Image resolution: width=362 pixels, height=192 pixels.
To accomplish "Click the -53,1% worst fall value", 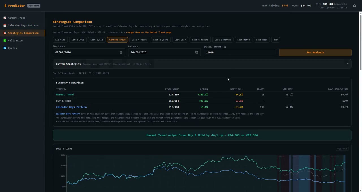I will [x=238, y=101].
